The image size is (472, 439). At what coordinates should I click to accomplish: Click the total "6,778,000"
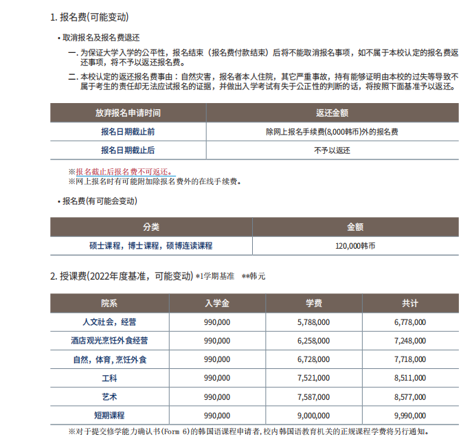(x=410, y=322)
